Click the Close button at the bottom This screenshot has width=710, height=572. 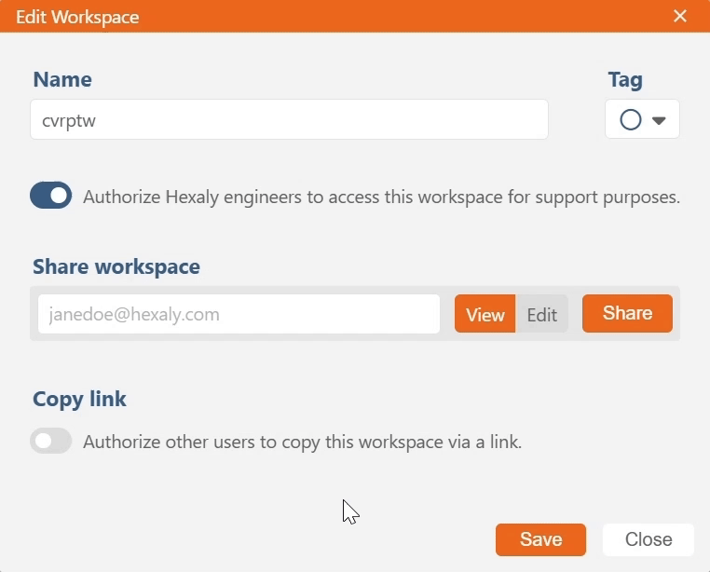tap(648, 539)
